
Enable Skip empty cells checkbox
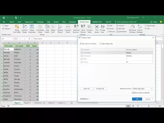coord(100,44)
